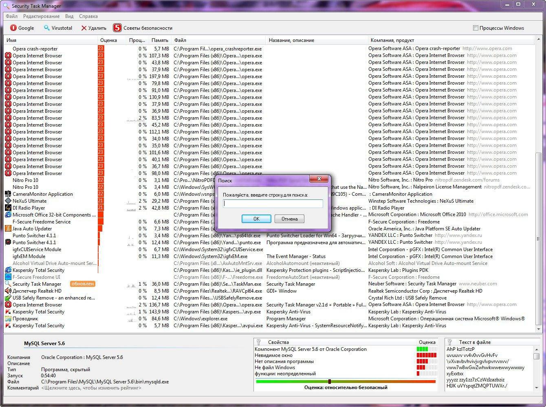Viewport: 546px width, 407px height.
Task: Click the Текст в файле panel icon
Action: click(450, 342)
